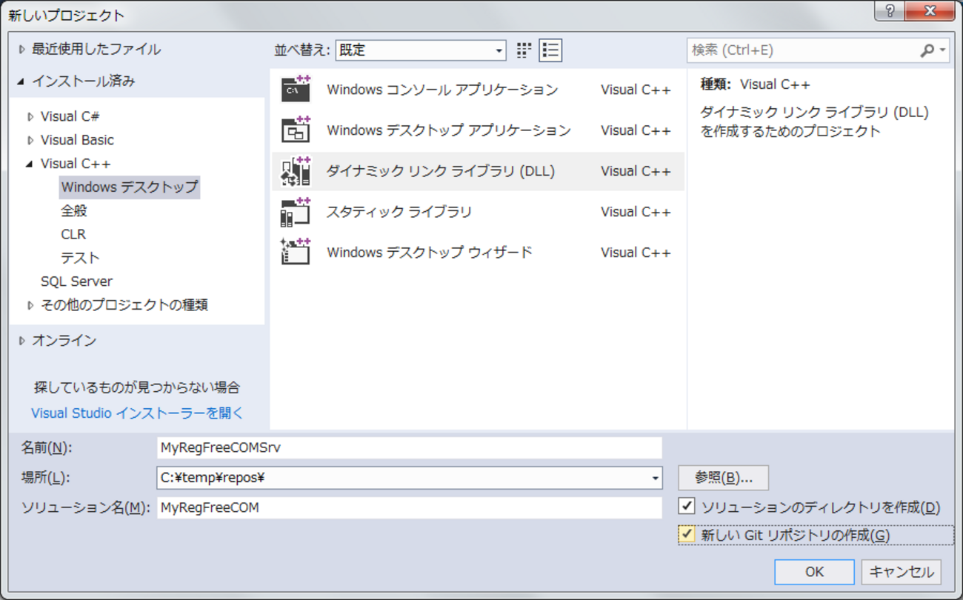Expand the Visual C# node

click(30, 117)
